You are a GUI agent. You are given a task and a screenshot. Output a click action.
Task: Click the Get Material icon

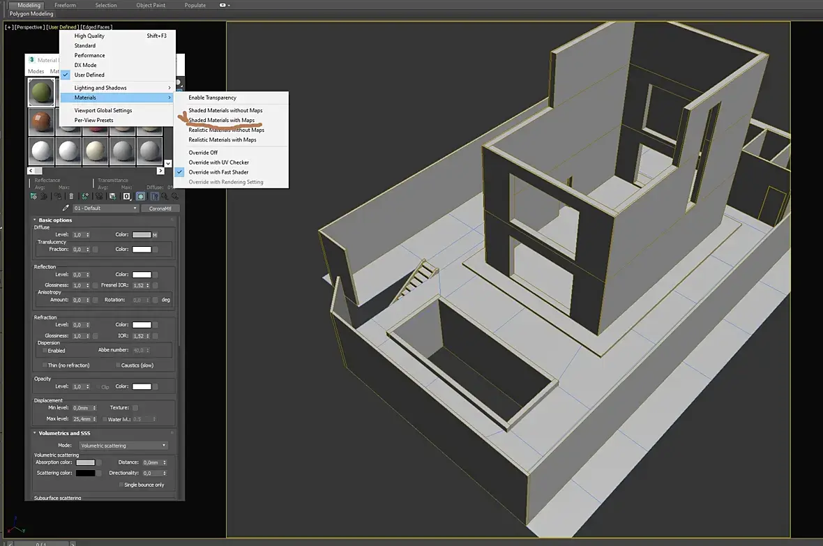[x=33, y=197]
